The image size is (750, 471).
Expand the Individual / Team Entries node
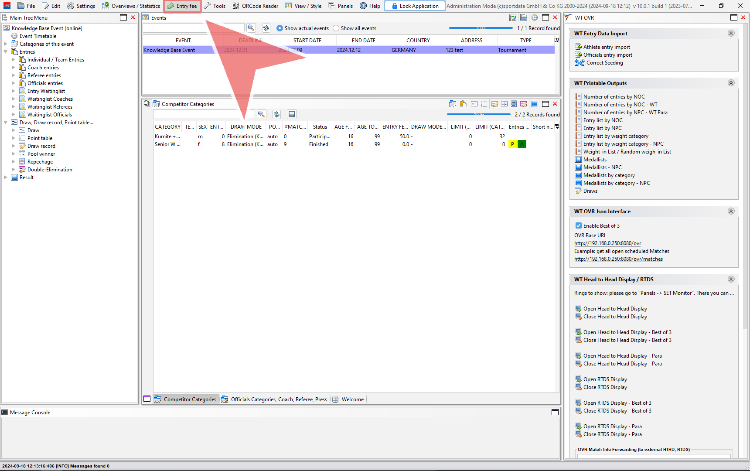pos(13,60)
